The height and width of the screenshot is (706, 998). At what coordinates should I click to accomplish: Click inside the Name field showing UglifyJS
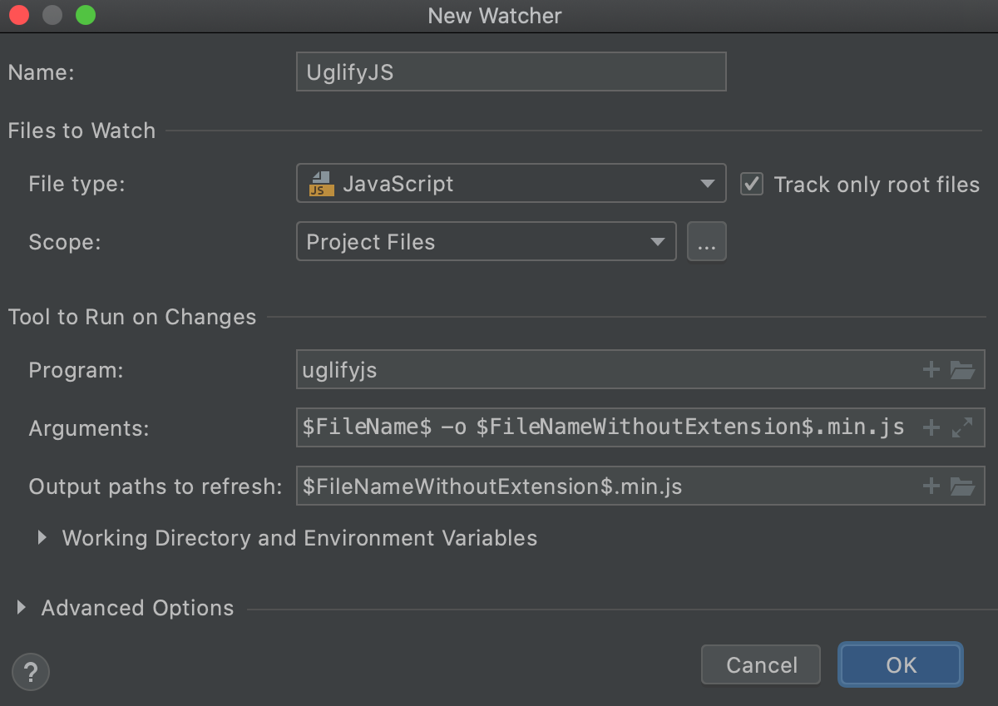click(511, 72)
